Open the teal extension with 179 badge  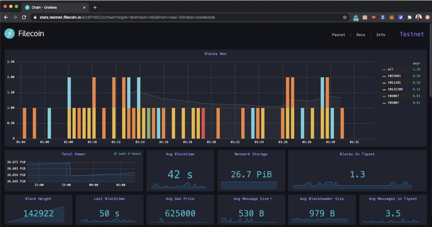pos(356,18)
